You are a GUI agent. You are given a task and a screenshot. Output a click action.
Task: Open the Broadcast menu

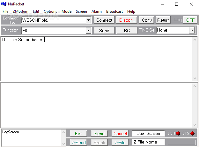click(x=114, y=11)
